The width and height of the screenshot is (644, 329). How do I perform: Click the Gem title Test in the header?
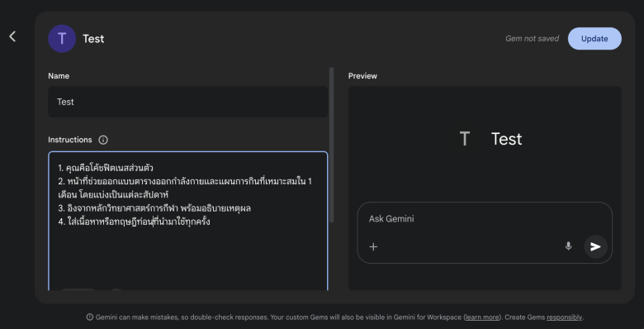93,39
